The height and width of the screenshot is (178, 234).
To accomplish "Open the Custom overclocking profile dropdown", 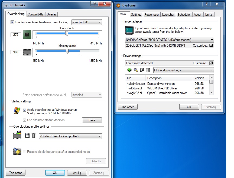I will [x=70, y=136].
